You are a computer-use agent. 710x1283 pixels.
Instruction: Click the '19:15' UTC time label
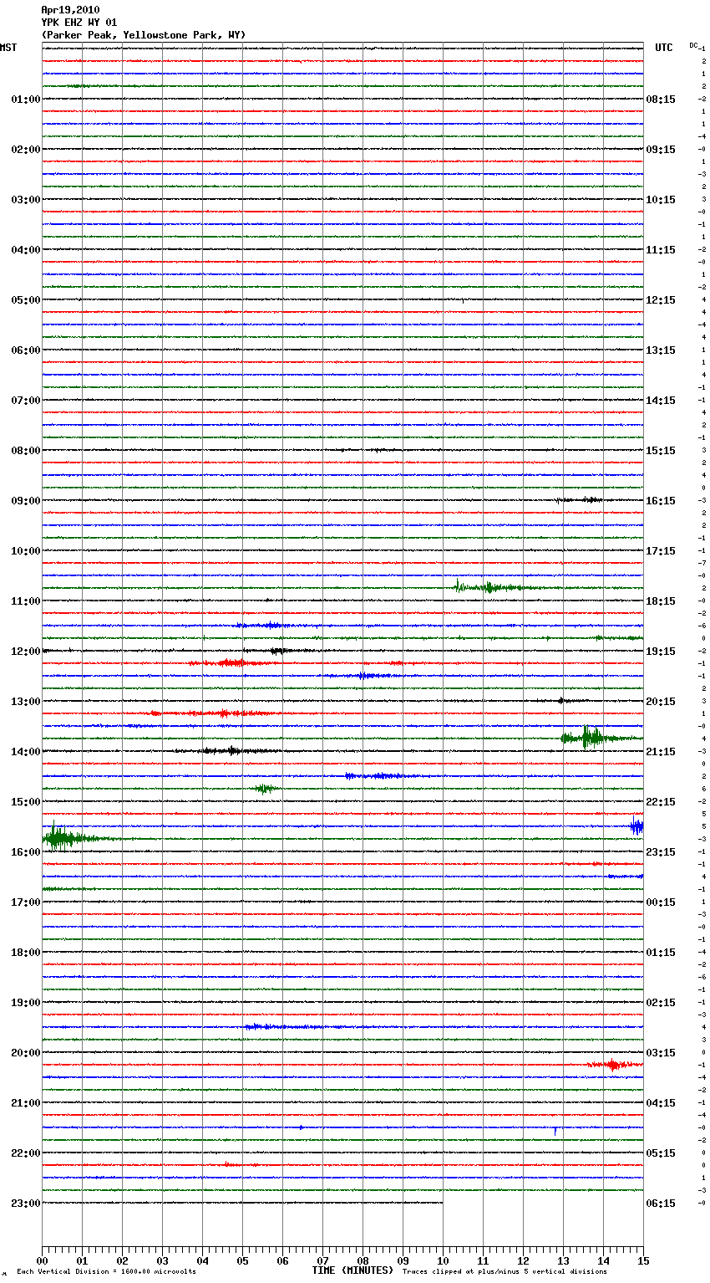tap(661, 652)
